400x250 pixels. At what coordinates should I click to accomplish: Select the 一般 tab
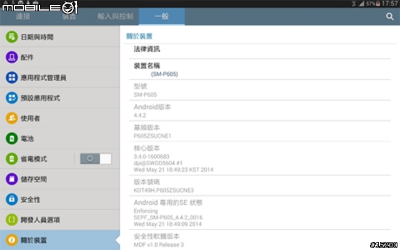(x=162, y=17)
